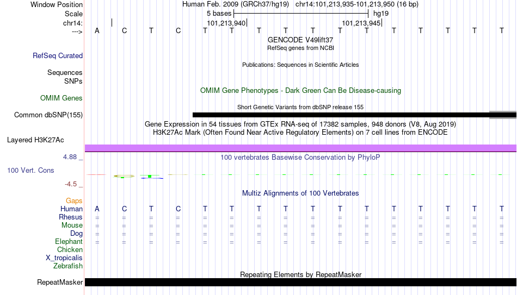517x295 pixels.
Task: Click the '5 bases' scale bar label
Action: pyautogui.click(x=219, y=14)
